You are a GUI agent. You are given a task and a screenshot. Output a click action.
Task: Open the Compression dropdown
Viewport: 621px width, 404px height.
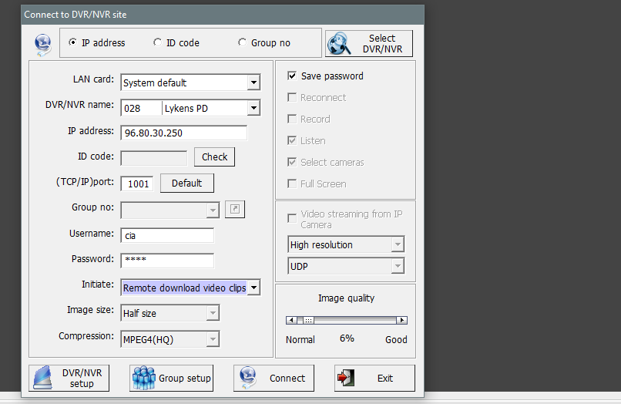coord(213,339)
